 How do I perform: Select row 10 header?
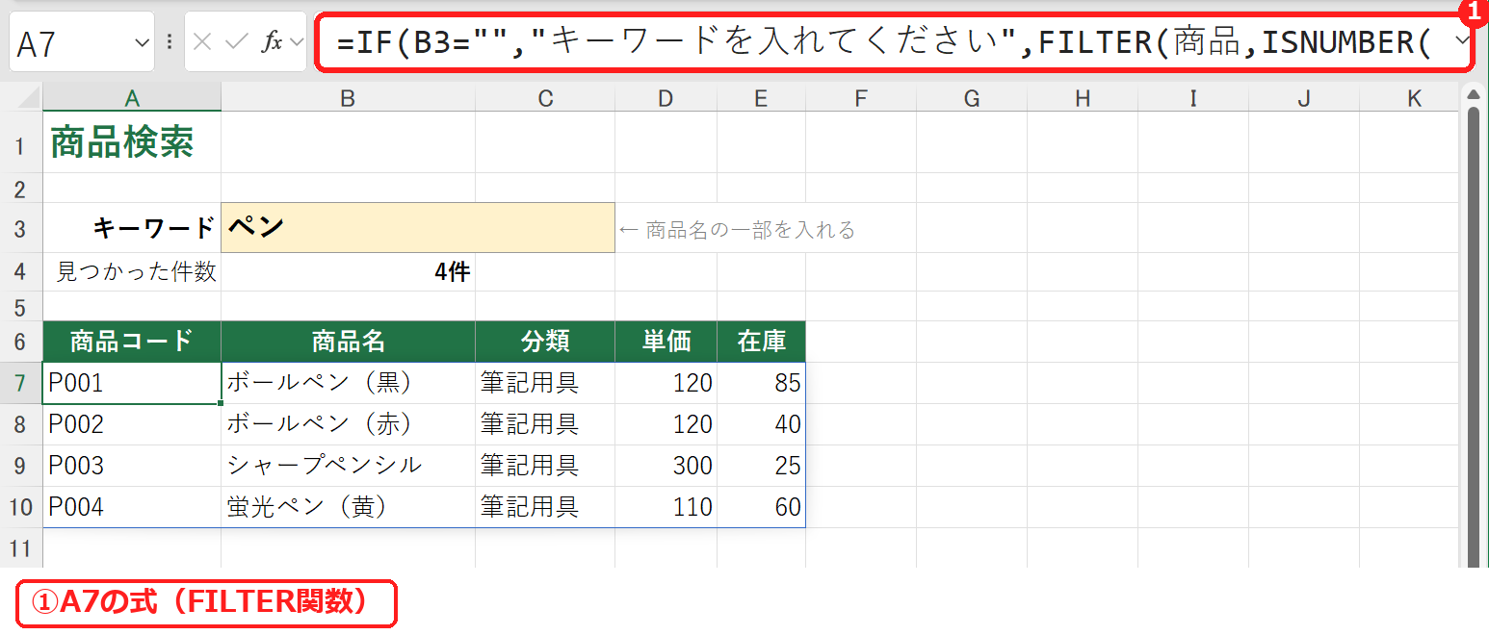coord(21,507)
